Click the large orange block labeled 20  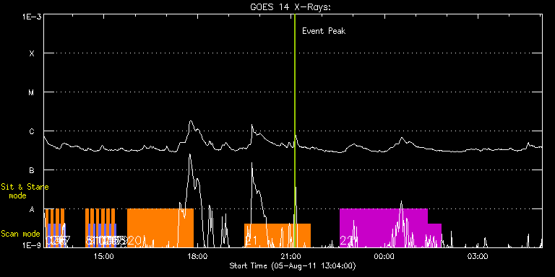[160, 228]
